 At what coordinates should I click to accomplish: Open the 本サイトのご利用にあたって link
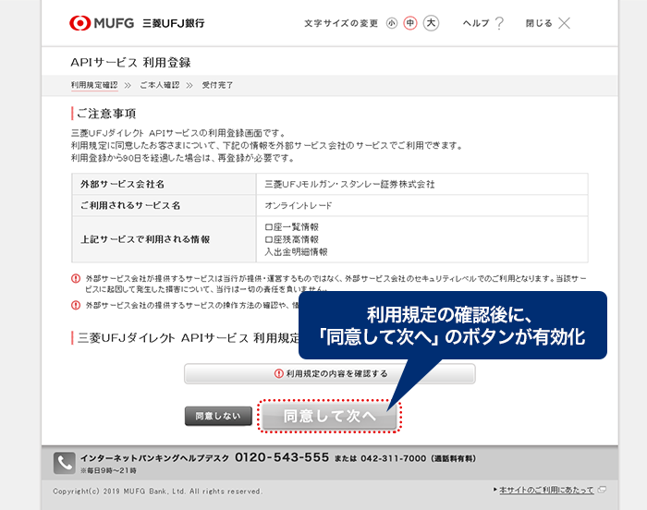(x=546, y=489)
